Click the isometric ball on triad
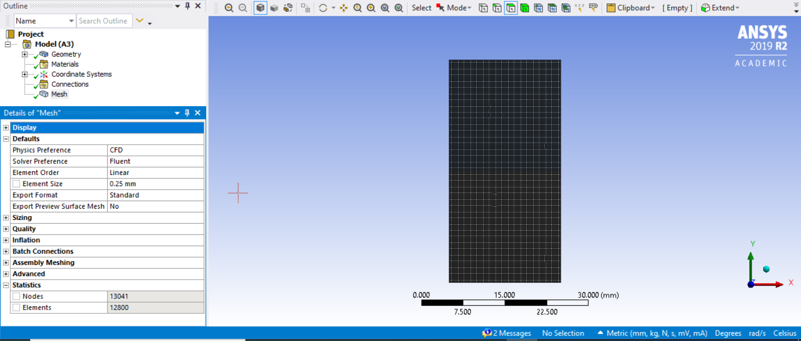This screenshot has width=801, height=341. point(766,269)
